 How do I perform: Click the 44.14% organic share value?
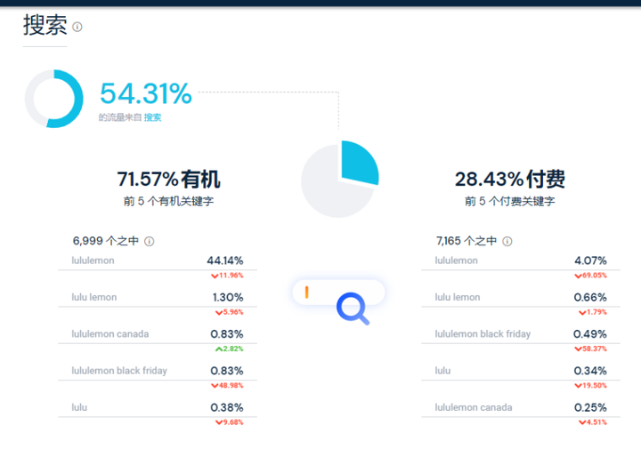[x=225, y=261]
